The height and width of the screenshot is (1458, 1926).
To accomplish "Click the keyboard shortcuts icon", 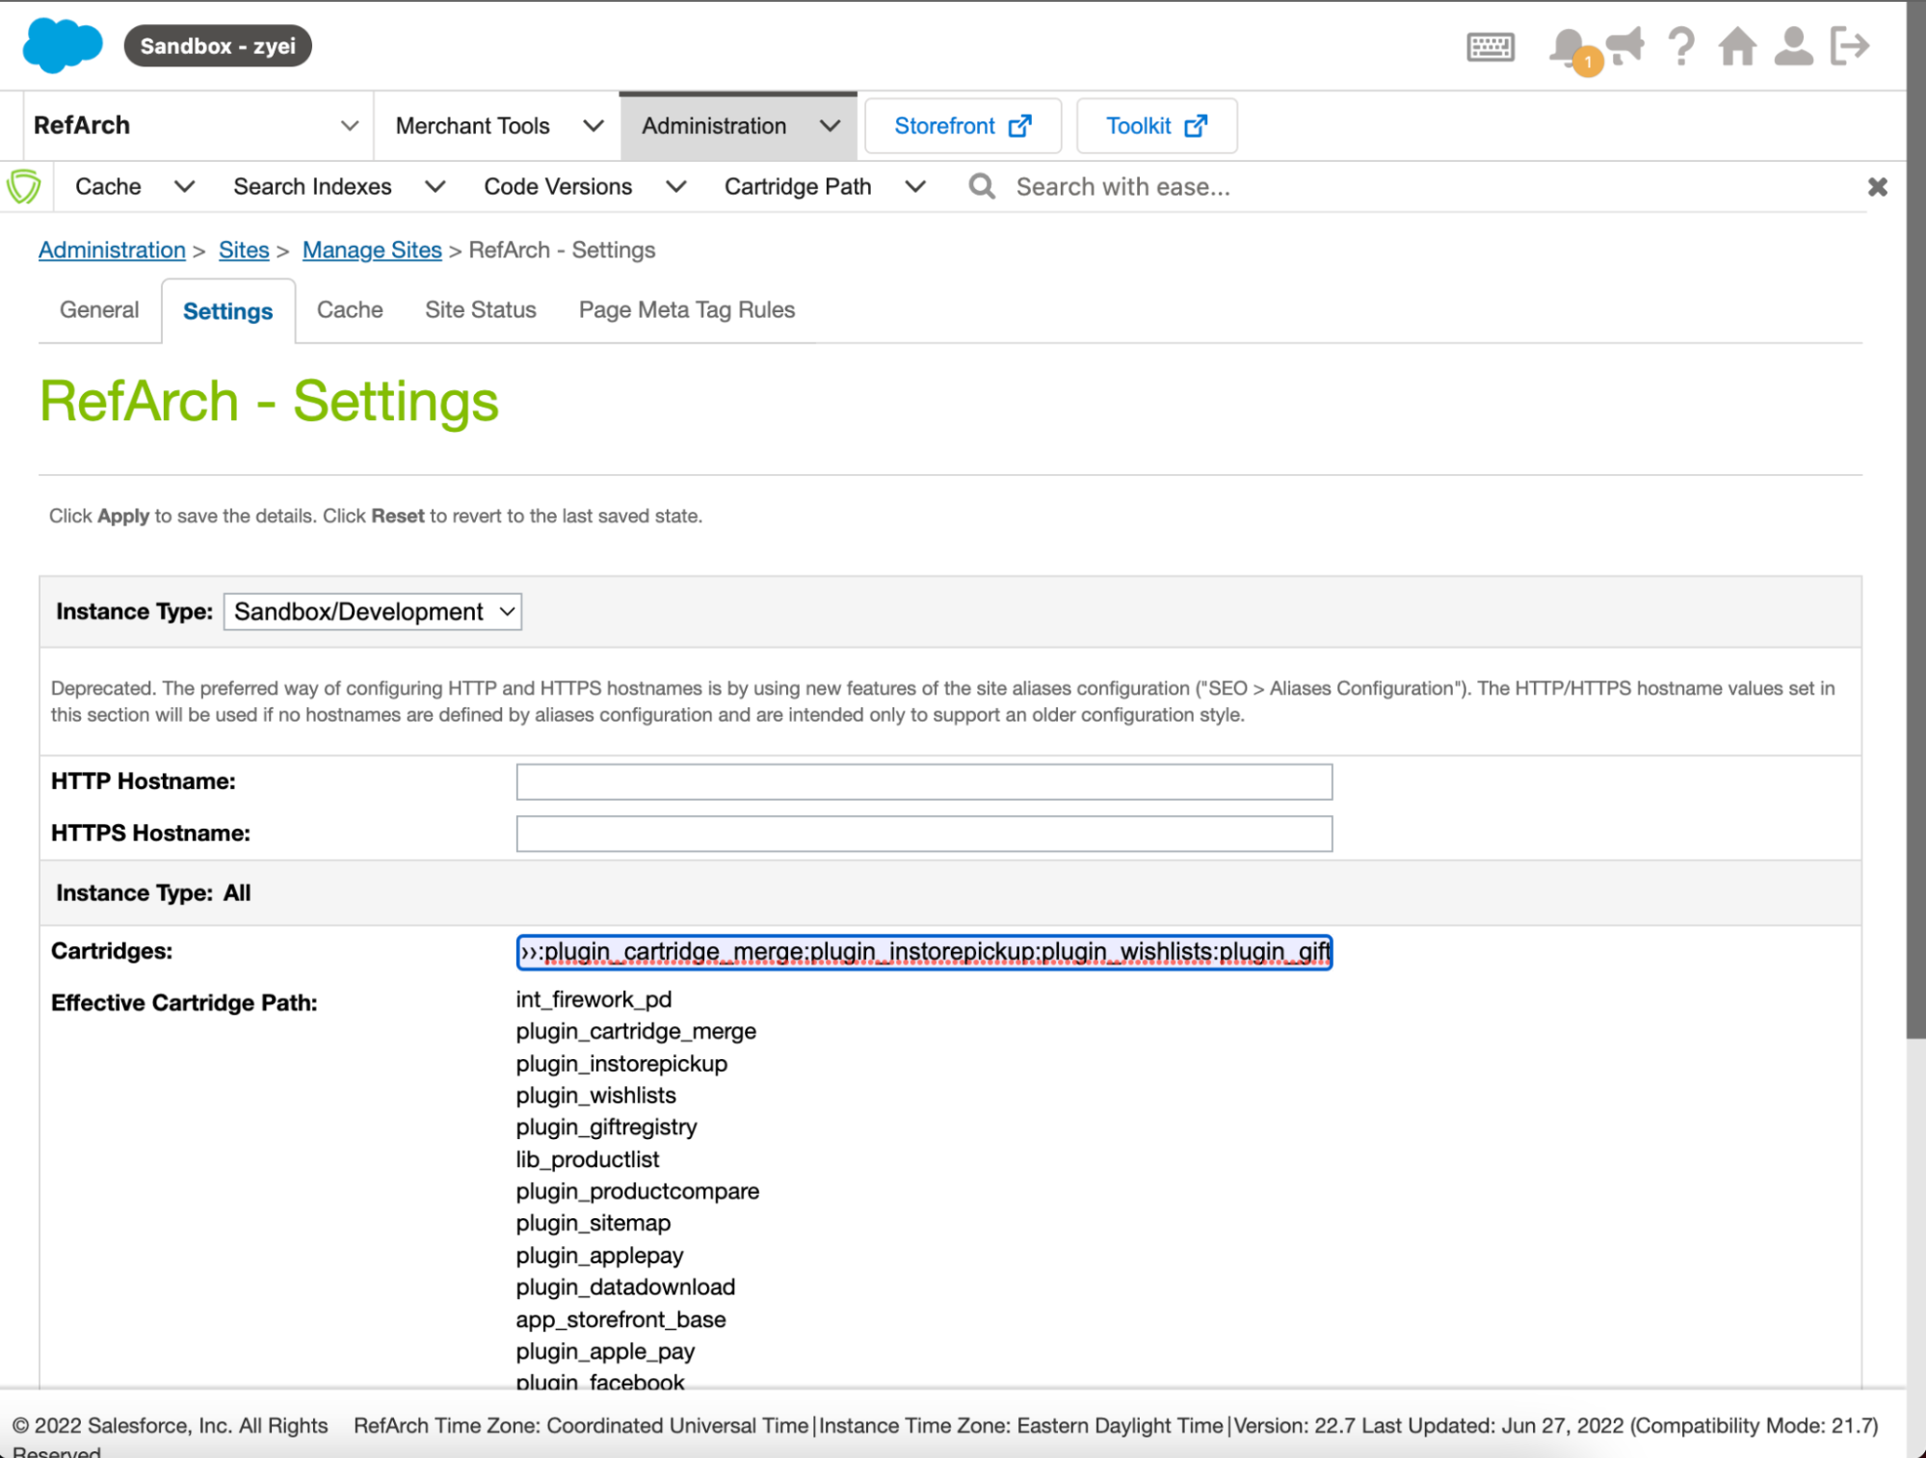I will point(1490,46).
